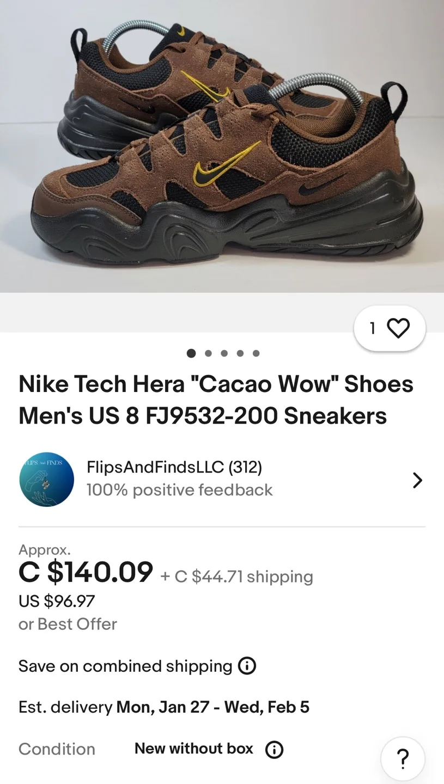
Task: Tap the info icon next to New without box
Action: click(x=275, y=749)
